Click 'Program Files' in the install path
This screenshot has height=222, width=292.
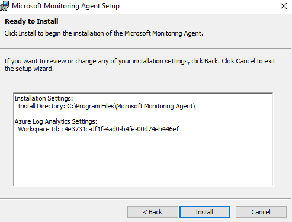(x=95, y=106)
